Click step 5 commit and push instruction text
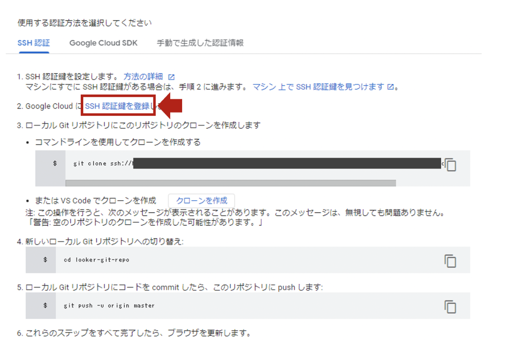 click(x=170, y=287)
